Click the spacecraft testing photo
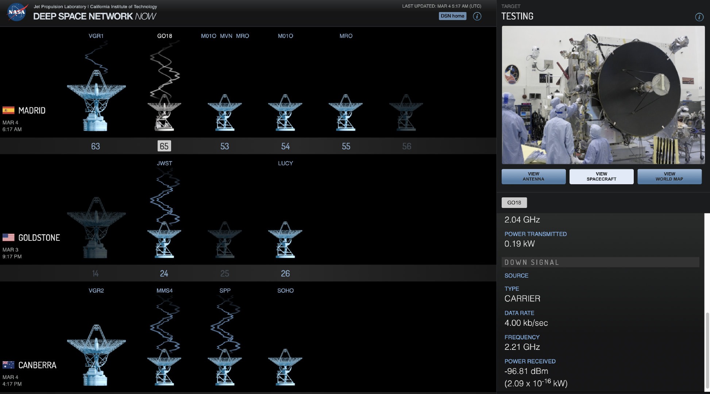The height and width of the screenshot is (394, 710). tap(603, 95)
